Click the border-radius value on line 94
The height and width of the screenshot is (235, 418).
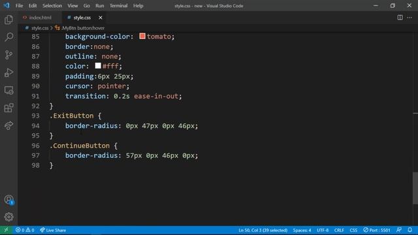pyautogui.click(x=160, y=126)
